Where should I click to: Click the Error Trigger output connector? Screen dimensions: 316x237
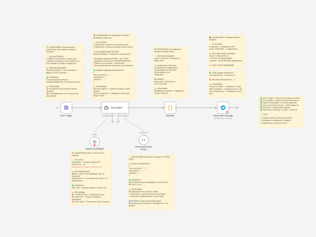(x=72, y=108)
